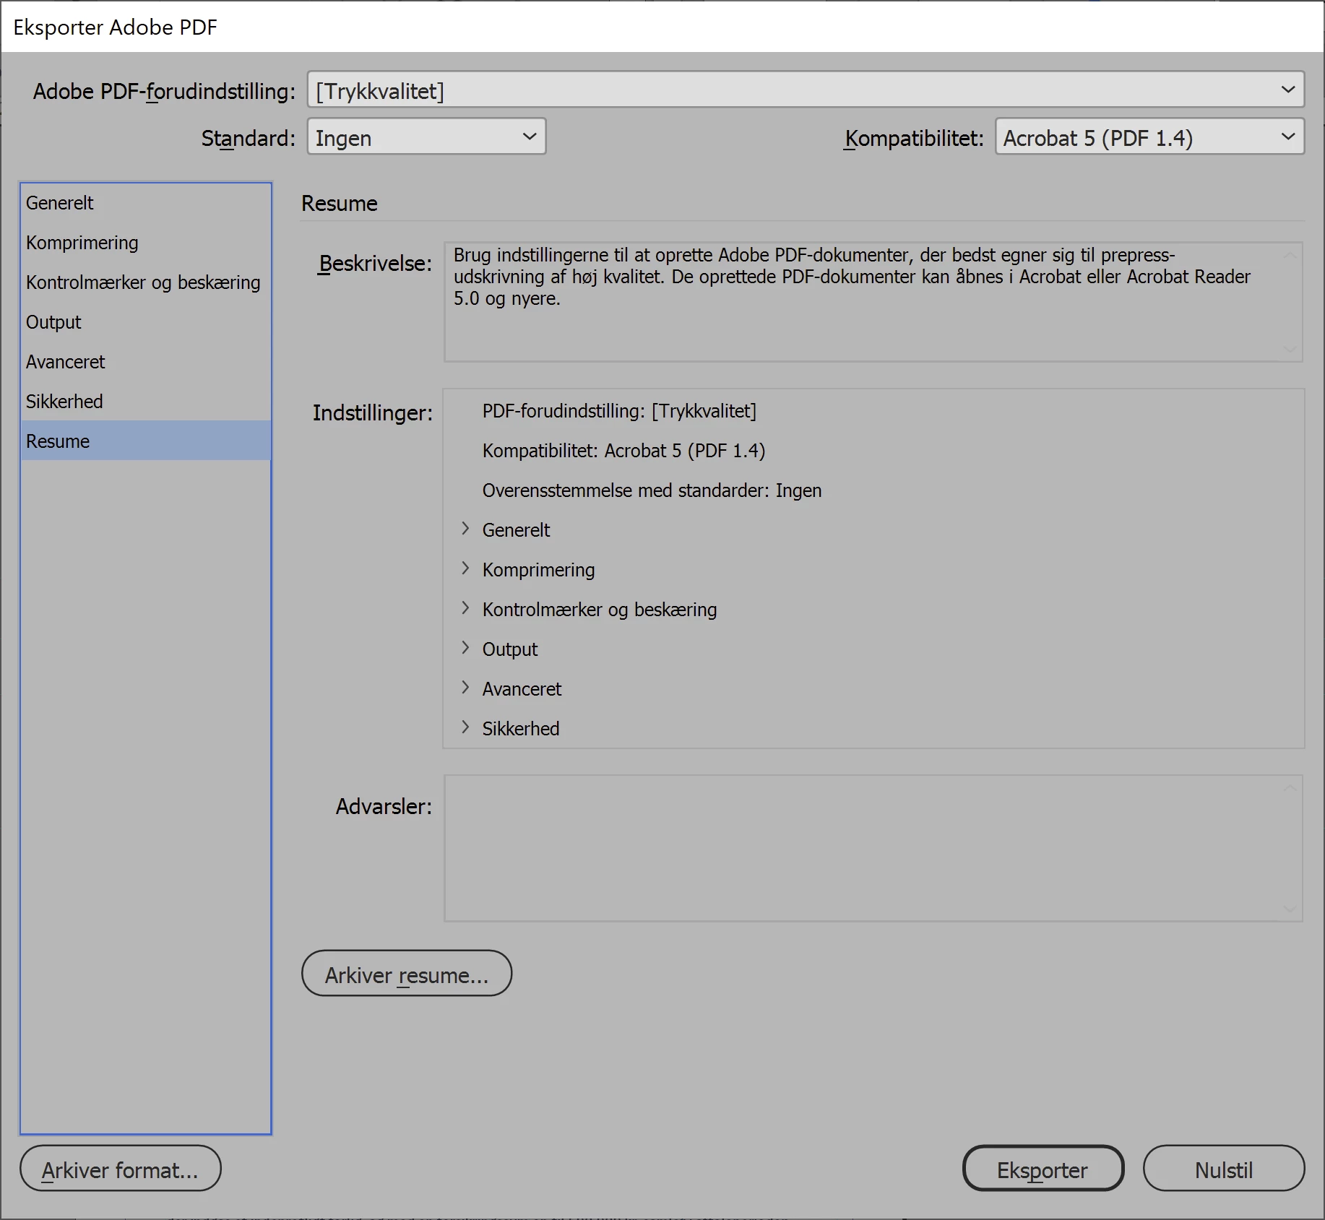1325x1220 pixels.
Task: Select Avanceret in the left category list
Action: click(x=146, y=362)
